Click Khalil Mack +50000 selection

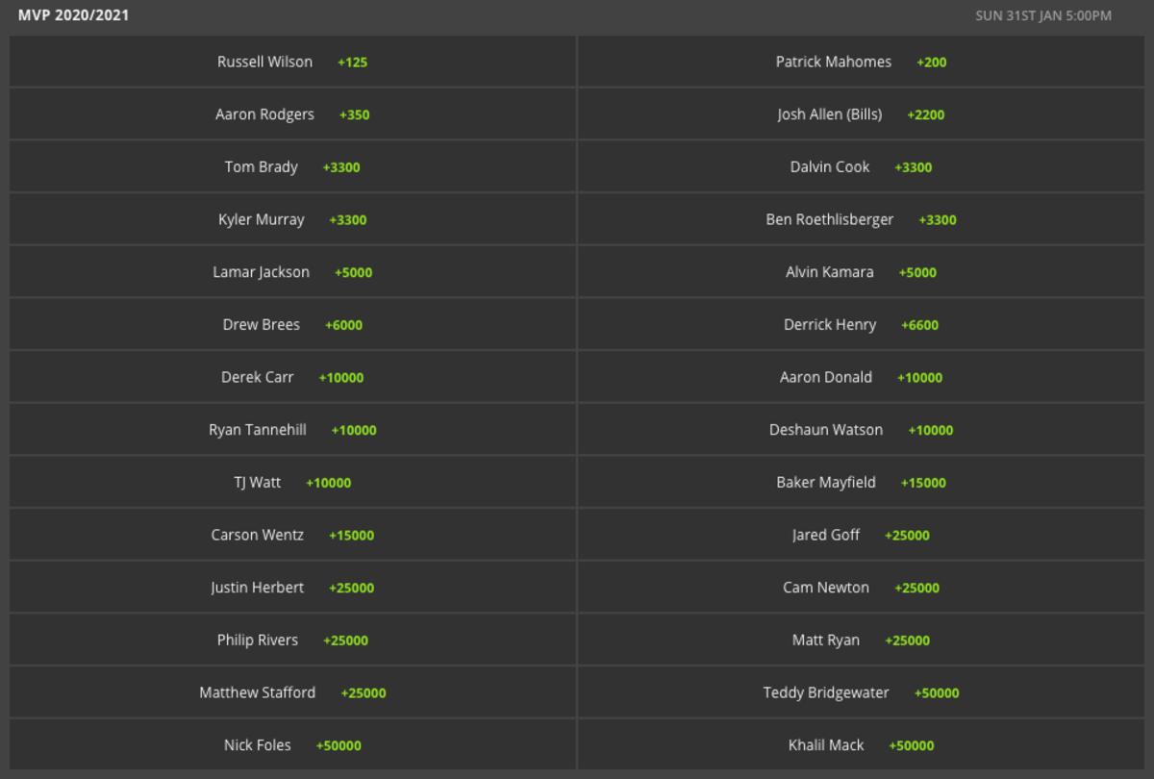point(861,745)
